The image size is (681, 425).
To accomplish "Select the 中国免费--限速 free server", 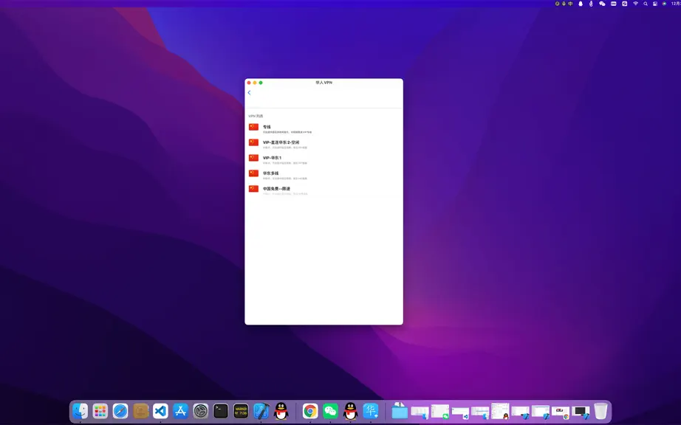I will pyautogui.click(x=324, y=190).
